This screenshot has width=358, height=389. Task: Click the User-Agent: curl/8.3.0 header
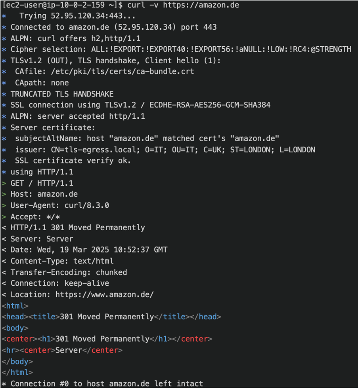59,205
